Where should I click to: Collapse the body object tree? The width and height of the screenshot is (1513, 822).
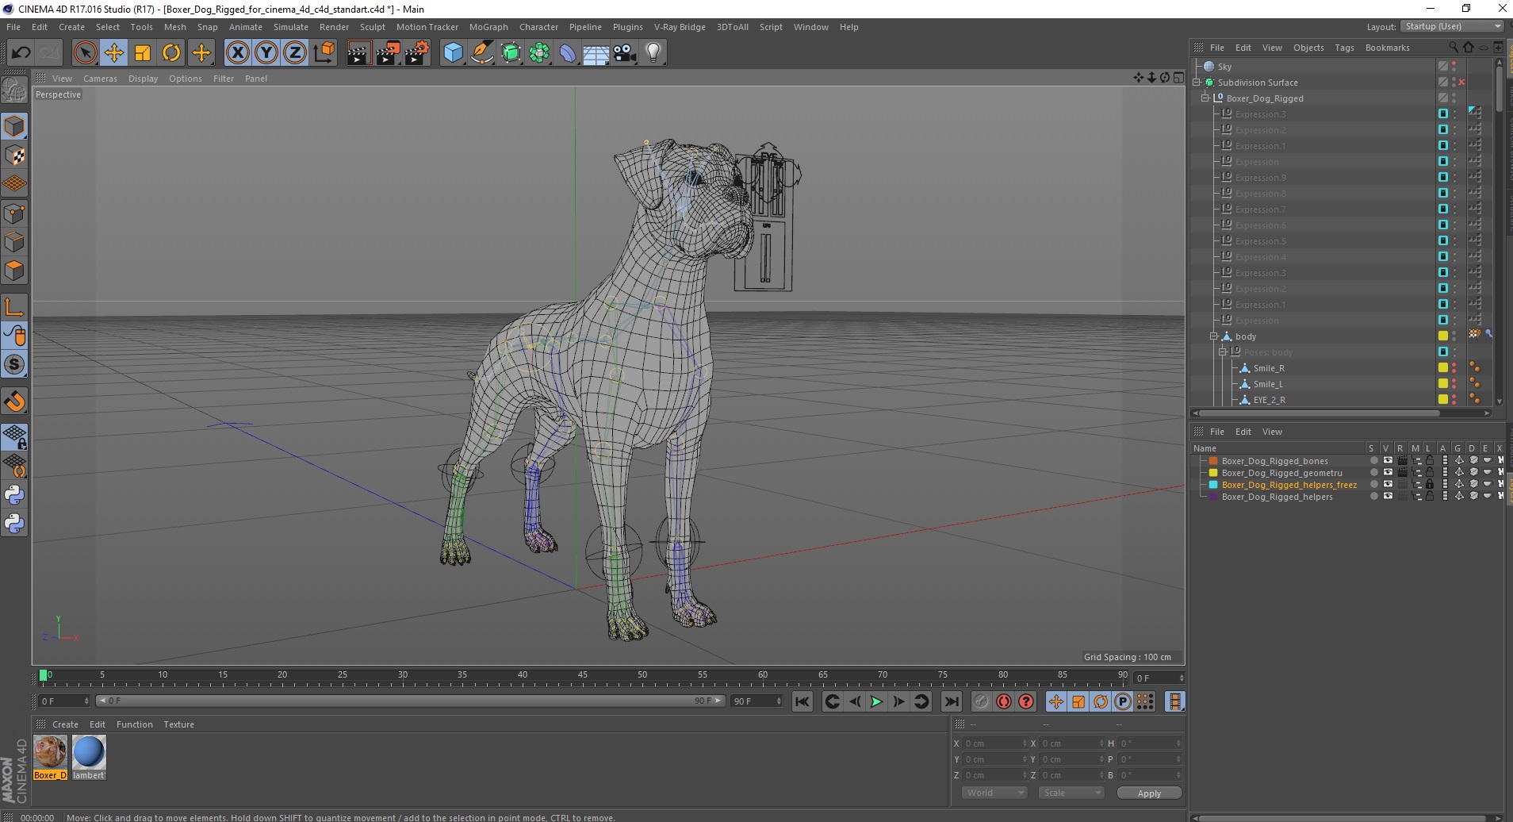[x=1213, y=336]
